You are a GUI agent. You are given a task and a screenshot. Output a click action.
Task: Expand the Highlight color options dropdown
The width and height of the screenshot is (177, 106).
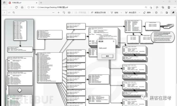(139, 13)
